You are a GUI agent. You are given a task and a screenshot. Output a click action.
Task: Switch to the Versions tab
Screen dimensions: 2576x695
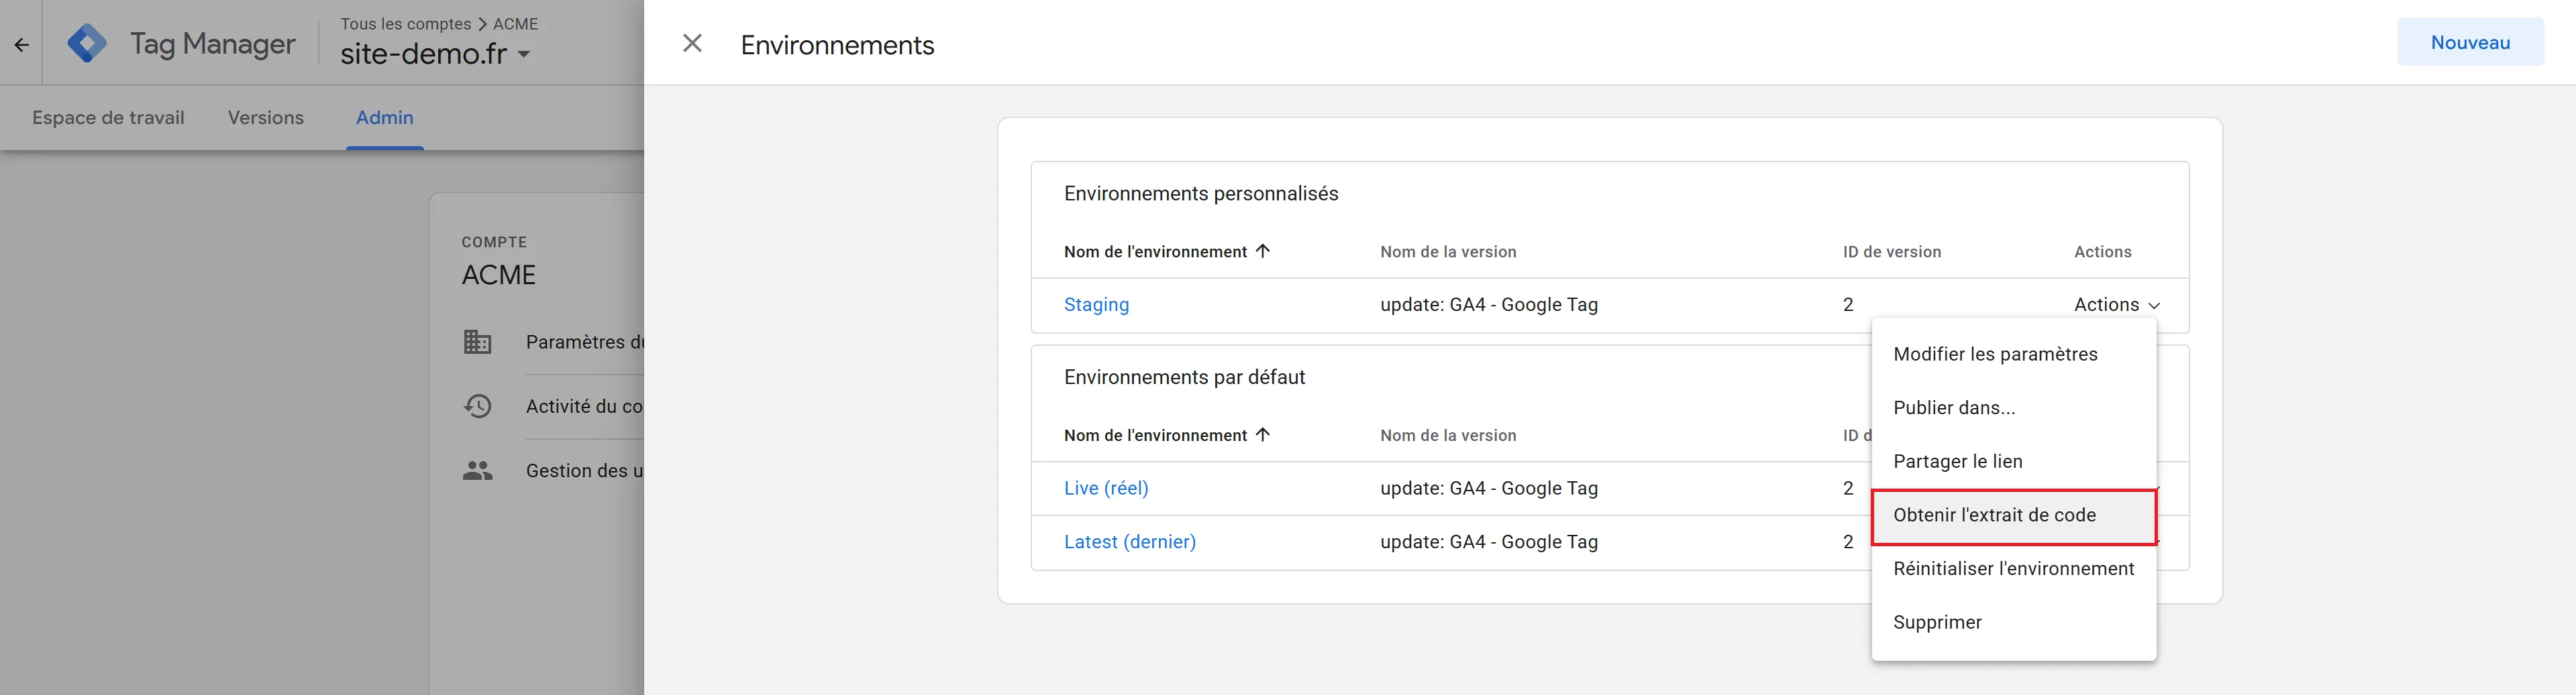click(x=265, y=118)
